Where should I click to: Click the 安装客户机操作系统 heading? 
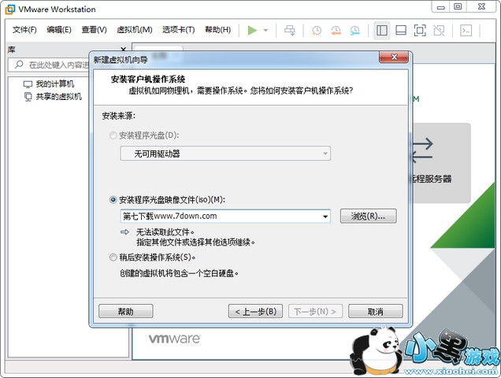tap(148, 80)
